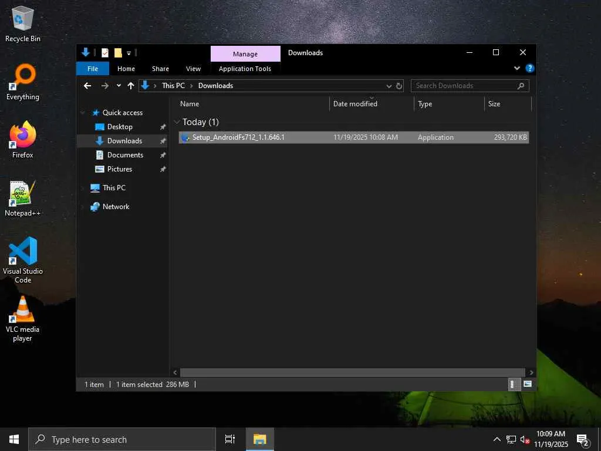Click the file's 11/19/2025 10:08 AM date cell
601x451 pixels.
(x=366, y=137)
